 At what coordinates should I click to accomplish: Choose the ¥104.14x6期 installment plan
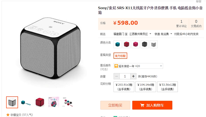click(146, 87)
